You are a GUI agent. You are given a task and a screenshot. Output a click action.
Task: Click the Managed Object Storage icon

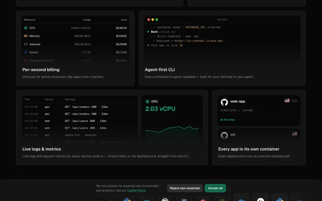26,61
